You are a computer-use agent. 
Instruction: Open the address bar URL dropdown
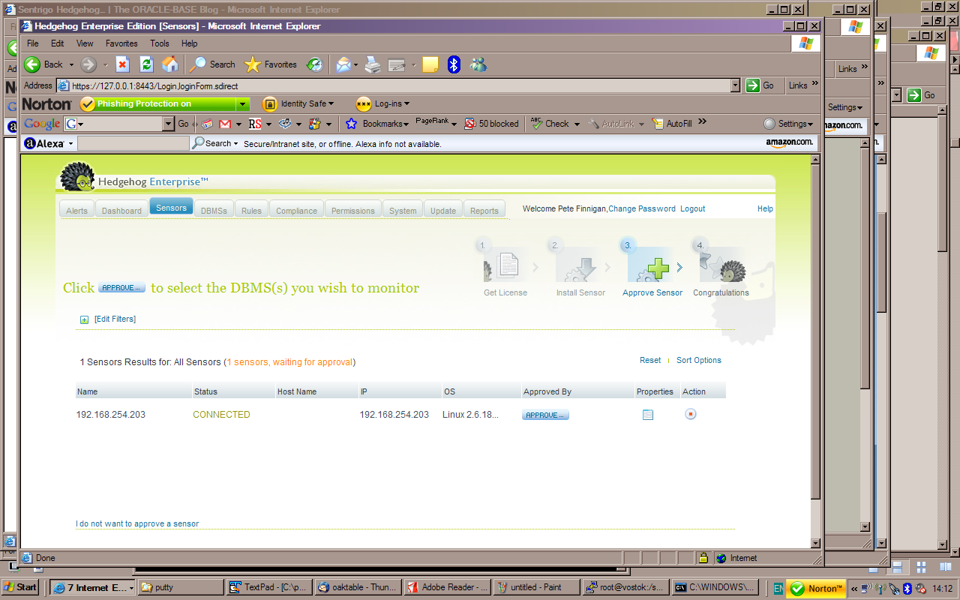coord(735,85)
